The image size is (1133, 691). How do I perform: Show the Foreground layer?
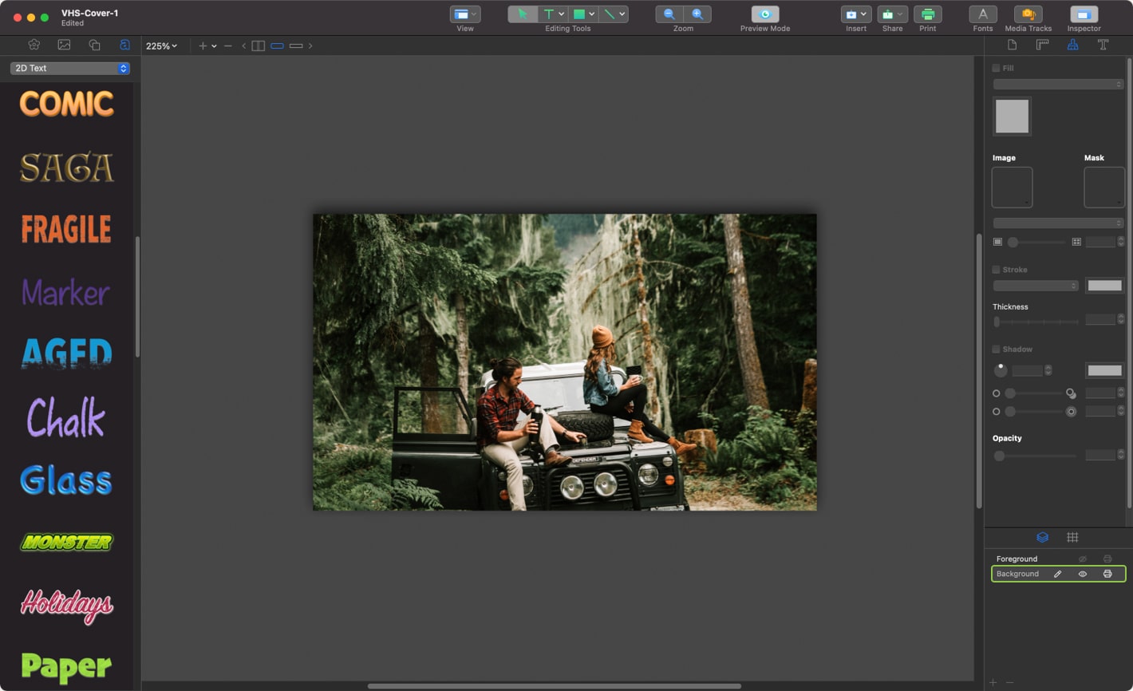(1083, 559)
